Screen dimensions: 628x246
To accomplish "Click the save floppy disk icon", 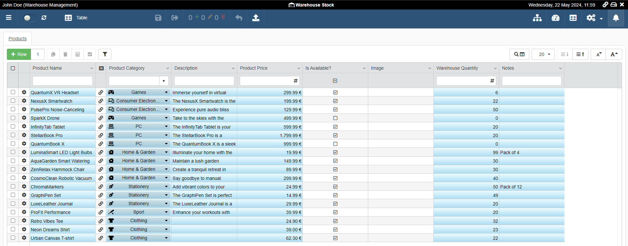I will [x=158, y=18].
